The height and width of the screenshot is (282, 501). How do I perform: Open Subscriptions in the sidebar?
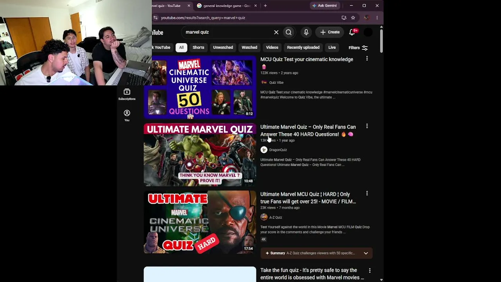click(127, 94)
